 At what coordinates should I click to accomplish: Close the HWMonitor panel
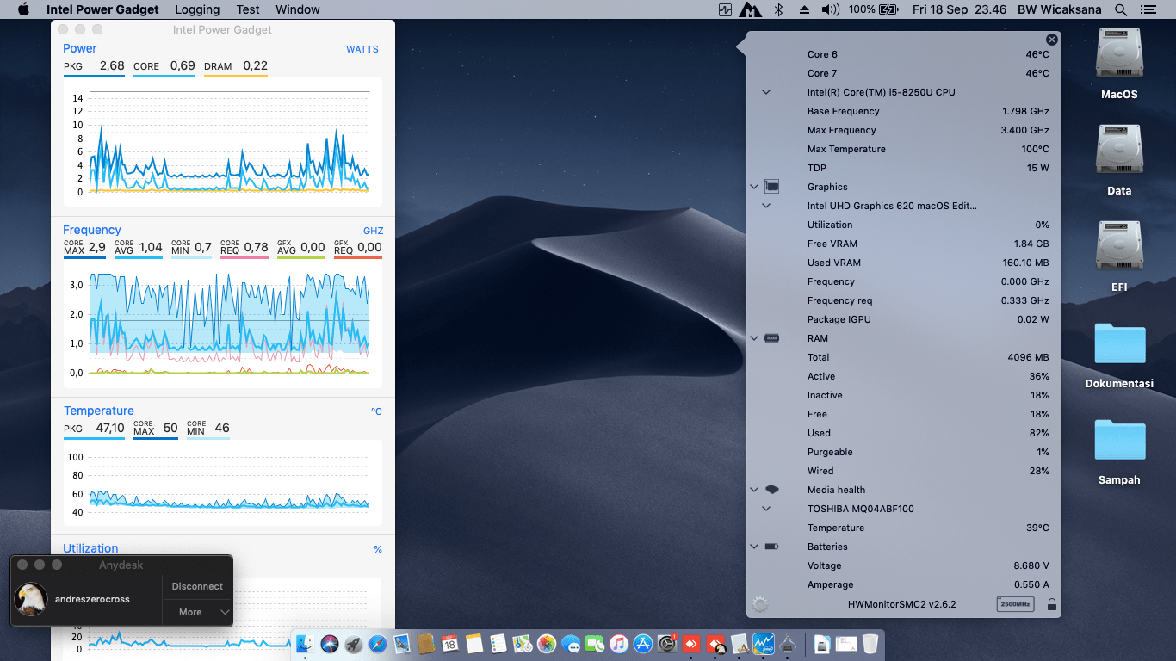coord(1051,40)
